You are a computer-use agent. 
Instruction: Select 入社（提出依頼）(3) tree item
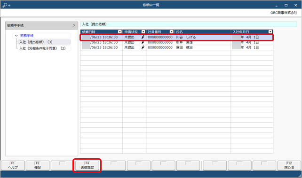(x=36, y=42)
